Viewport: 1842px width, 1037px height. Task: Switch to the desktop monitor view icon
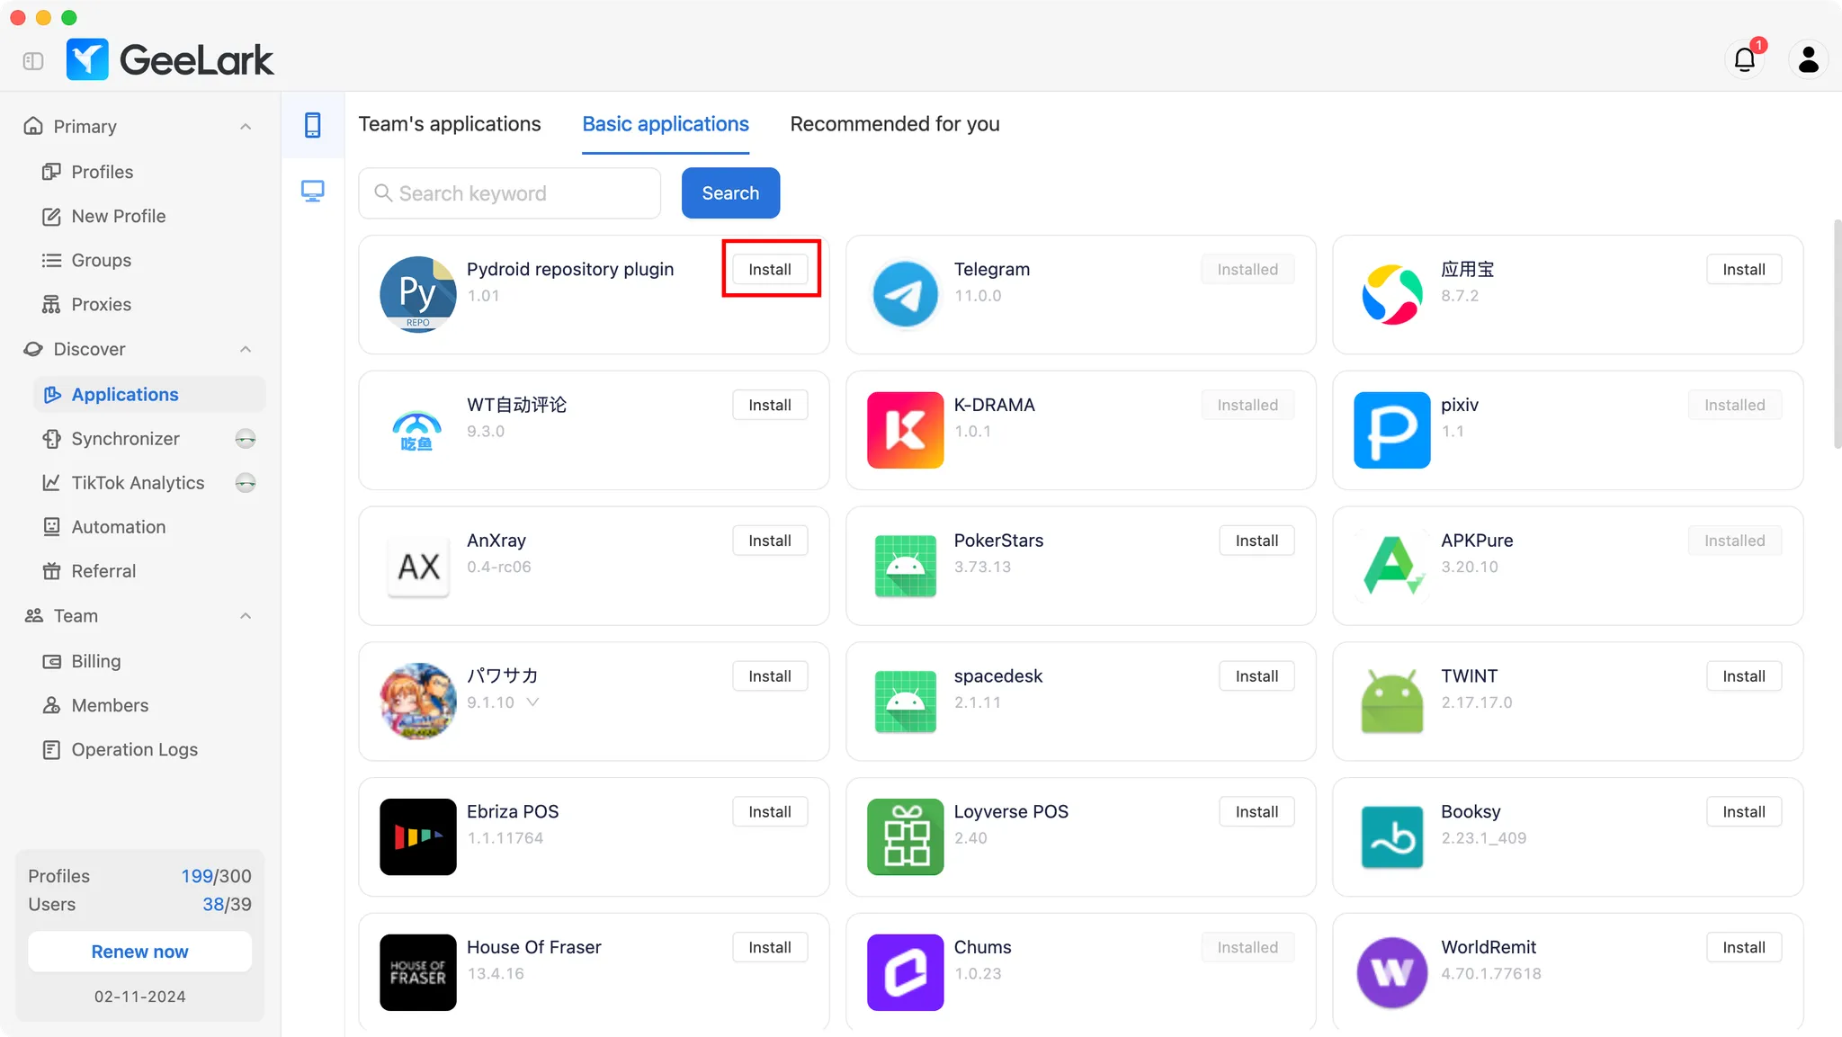pos(312,191)
